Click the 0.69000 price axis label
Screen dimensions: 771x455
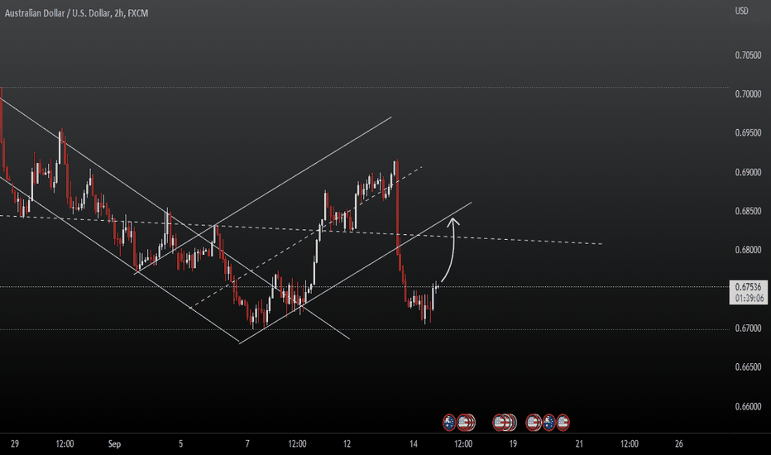click(748, 172)
